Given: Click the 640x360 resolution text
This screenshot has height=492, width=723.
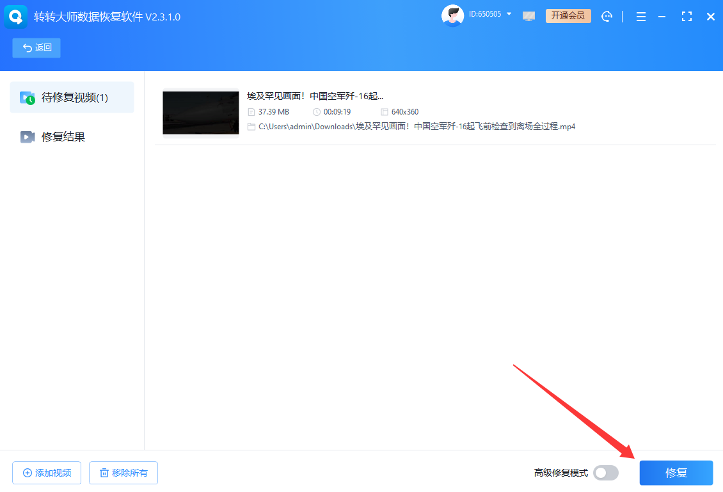Looking at the screenshot, I should click(405, 111).
